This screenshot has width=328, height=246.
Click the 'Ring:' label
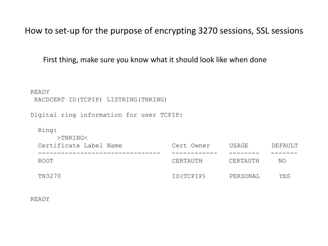click(x=47, y=130)
